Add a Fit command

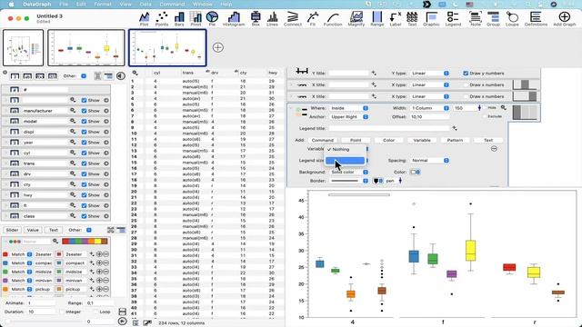pyautogui.click(x=313, y=18)
